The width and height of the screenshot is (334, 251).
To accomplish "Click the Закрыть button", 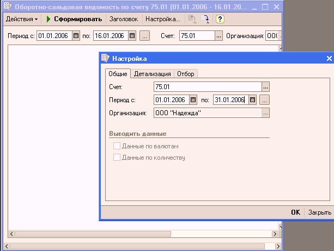I will [x=319, y=212].
